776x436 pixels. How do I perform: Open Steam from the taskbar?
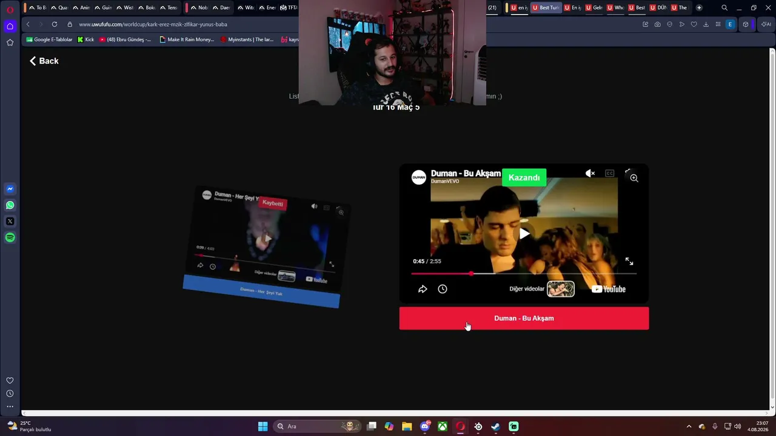click(x=496, y=426)
